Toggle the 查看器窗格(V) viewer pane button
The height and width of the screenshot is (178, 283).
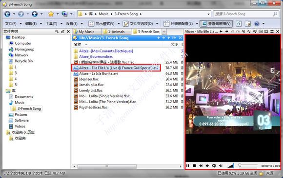point(216,23)
